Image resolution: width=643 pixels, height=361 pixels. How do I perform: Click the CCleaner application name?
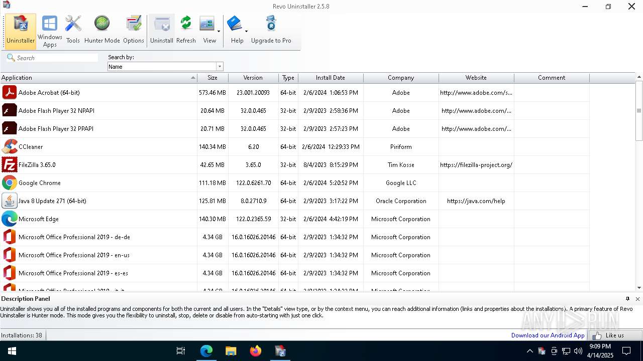click(x=31, y=147)
